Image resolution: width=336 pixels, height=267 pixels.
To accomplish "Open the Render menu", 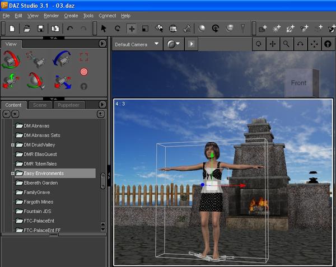I will point(51,16).
